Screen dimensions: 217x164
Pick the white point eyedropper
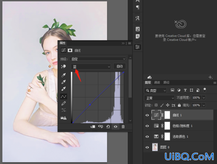(63, 89)
